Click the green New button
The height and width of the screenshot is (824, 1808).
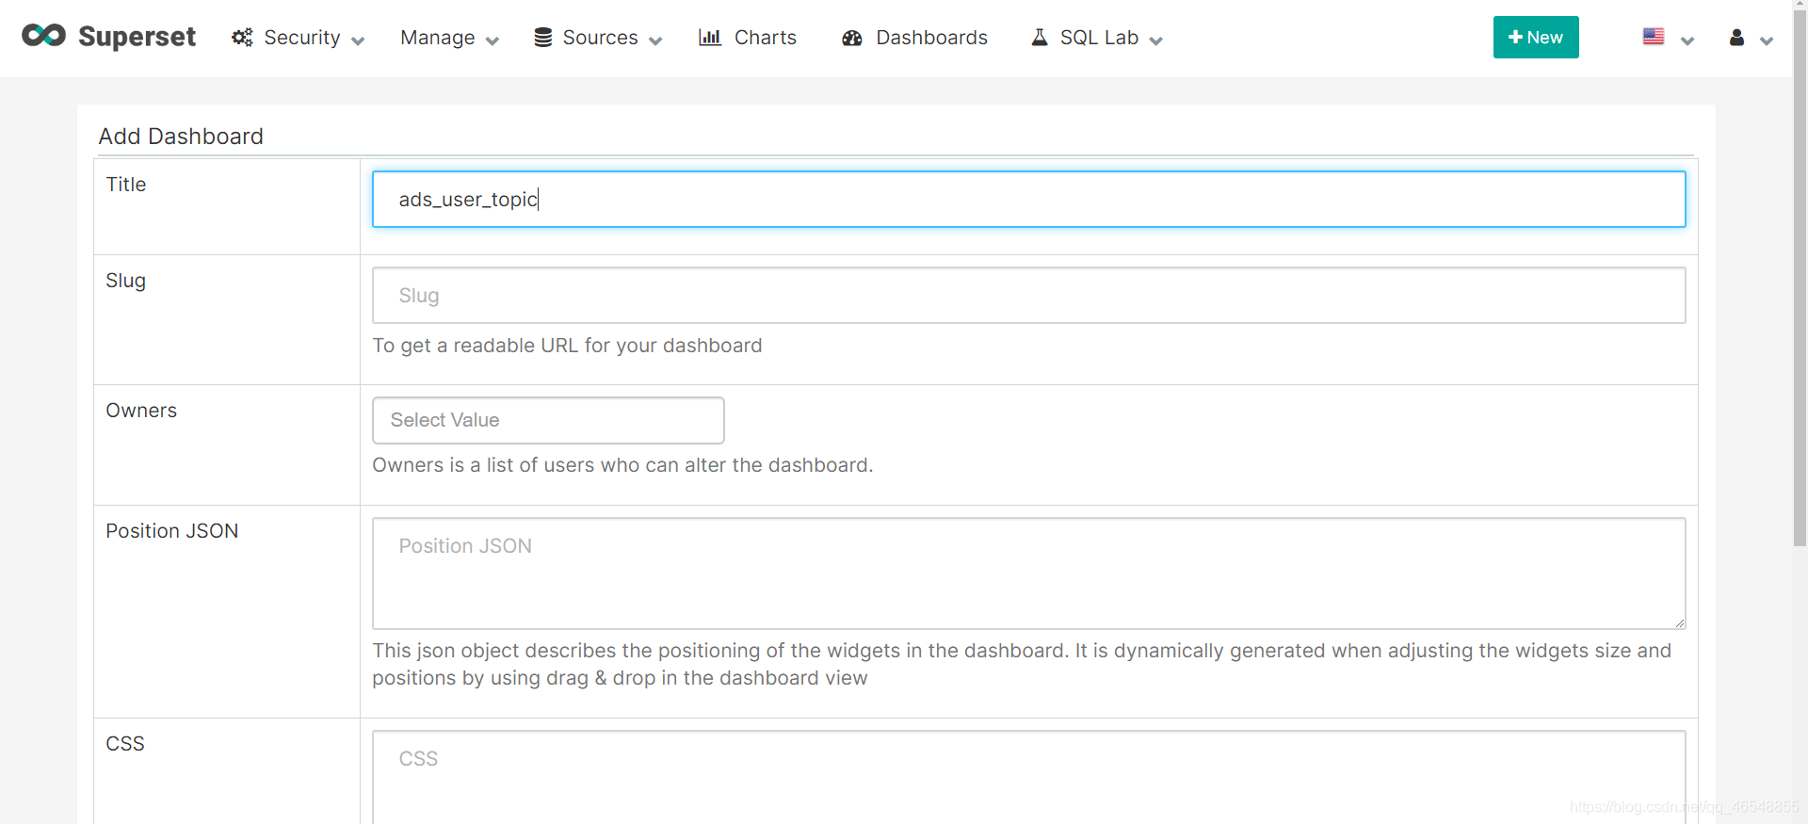pos(1536,38)
